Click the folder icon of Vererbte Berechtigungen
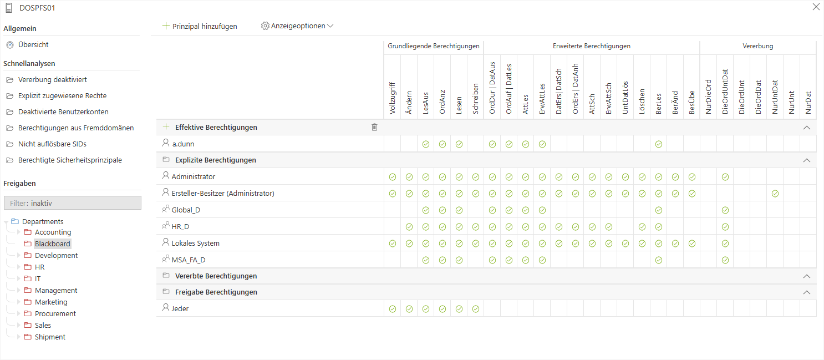 [x=166, y=276]
